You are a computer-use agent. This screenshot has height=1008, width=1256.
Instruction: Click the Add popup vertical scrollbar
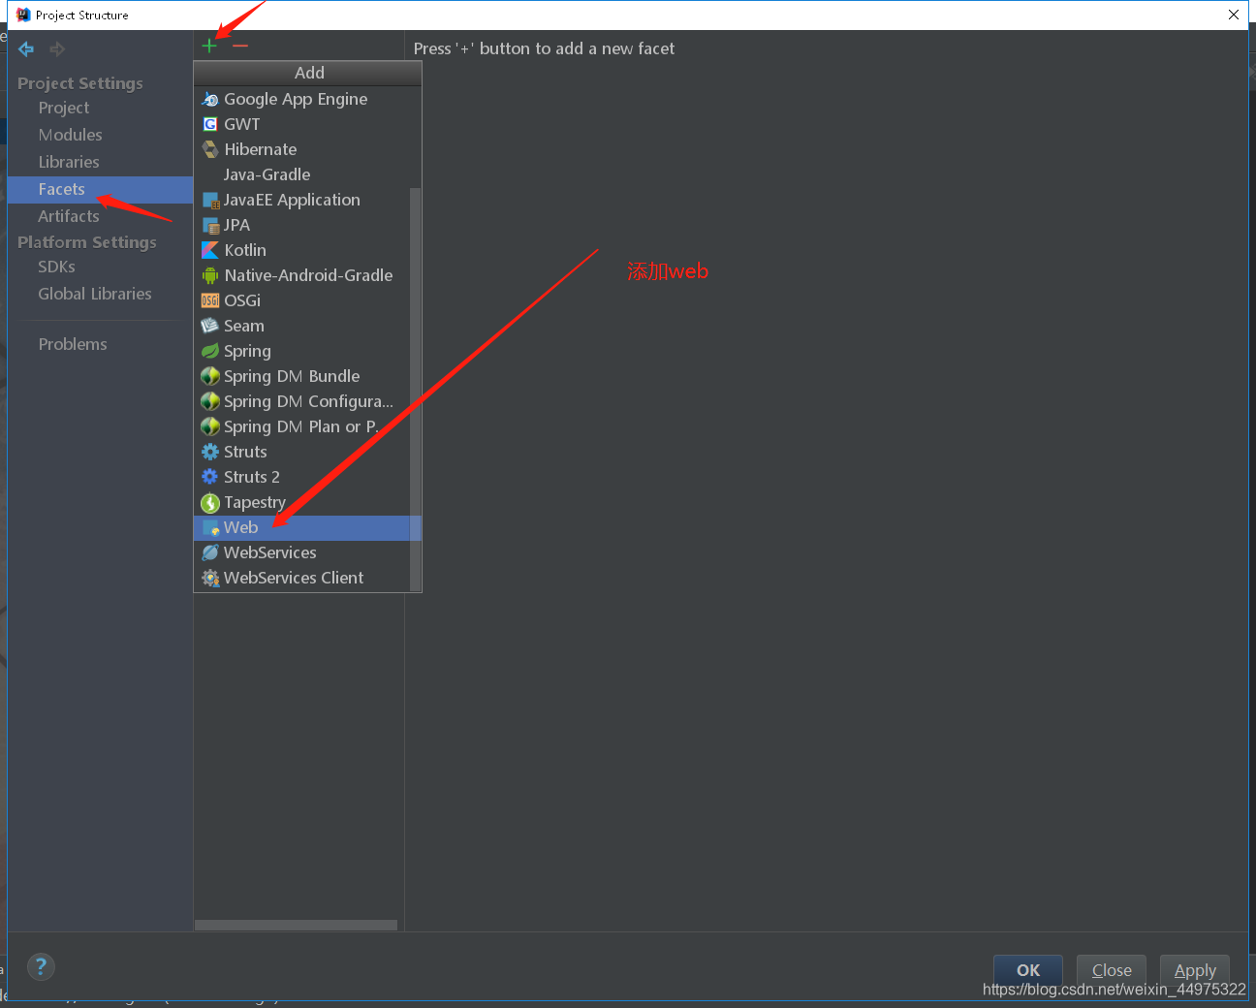[416, 388]
